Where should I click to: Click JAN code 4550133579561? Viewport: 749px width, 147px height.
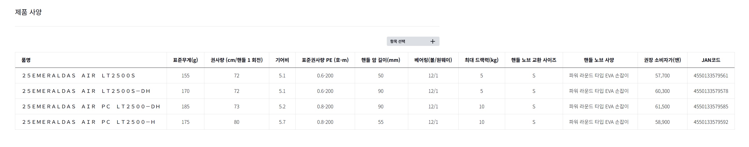(711, 76)
